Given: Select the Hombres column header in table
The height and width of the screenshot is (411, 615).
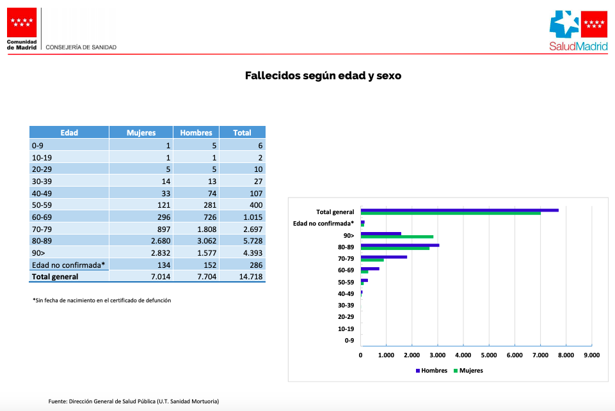Looking at the screenshot, I should [196, 132].
